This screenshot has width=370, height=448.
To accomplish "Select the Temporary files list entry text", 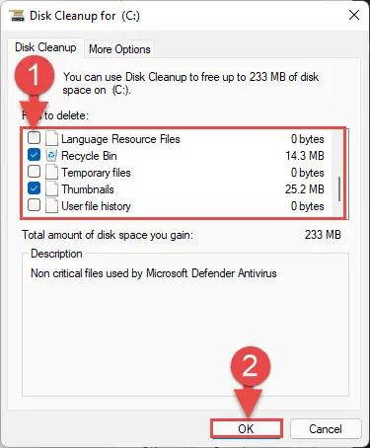I will 96,173.
